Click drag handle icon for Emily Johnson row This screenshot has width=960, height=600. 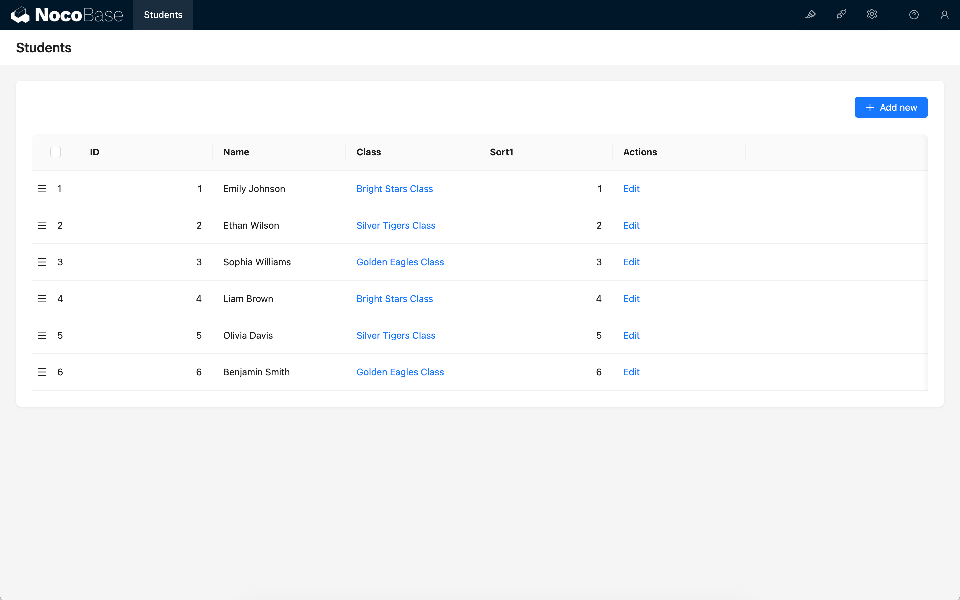(42, 189)
